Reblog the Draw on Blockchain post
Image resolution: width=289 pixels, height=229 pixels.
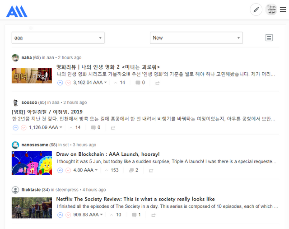point(151,171)
